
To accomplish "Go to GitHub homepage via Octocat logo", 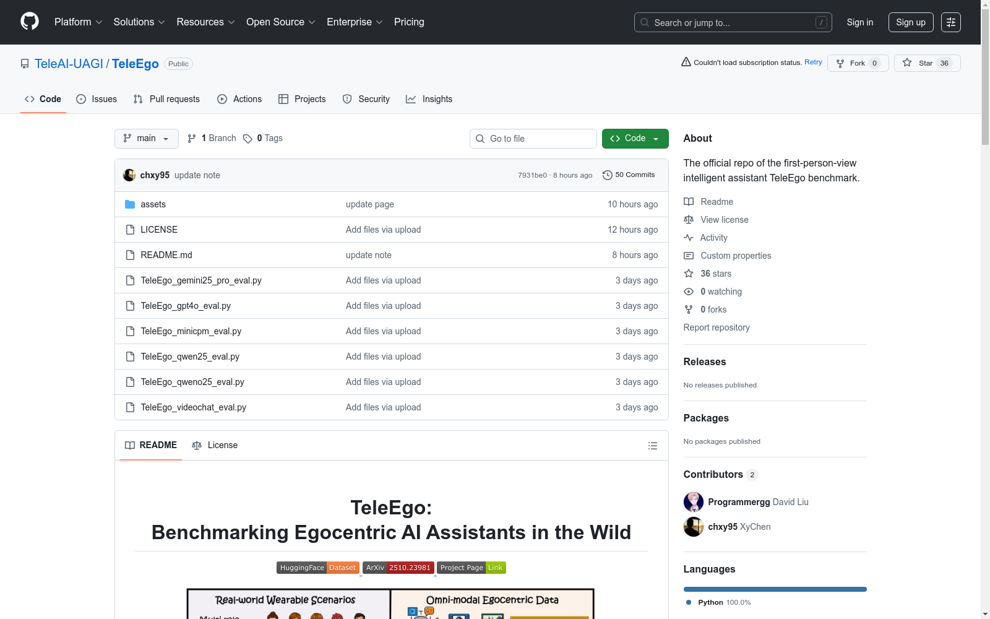I will point(30,22).
